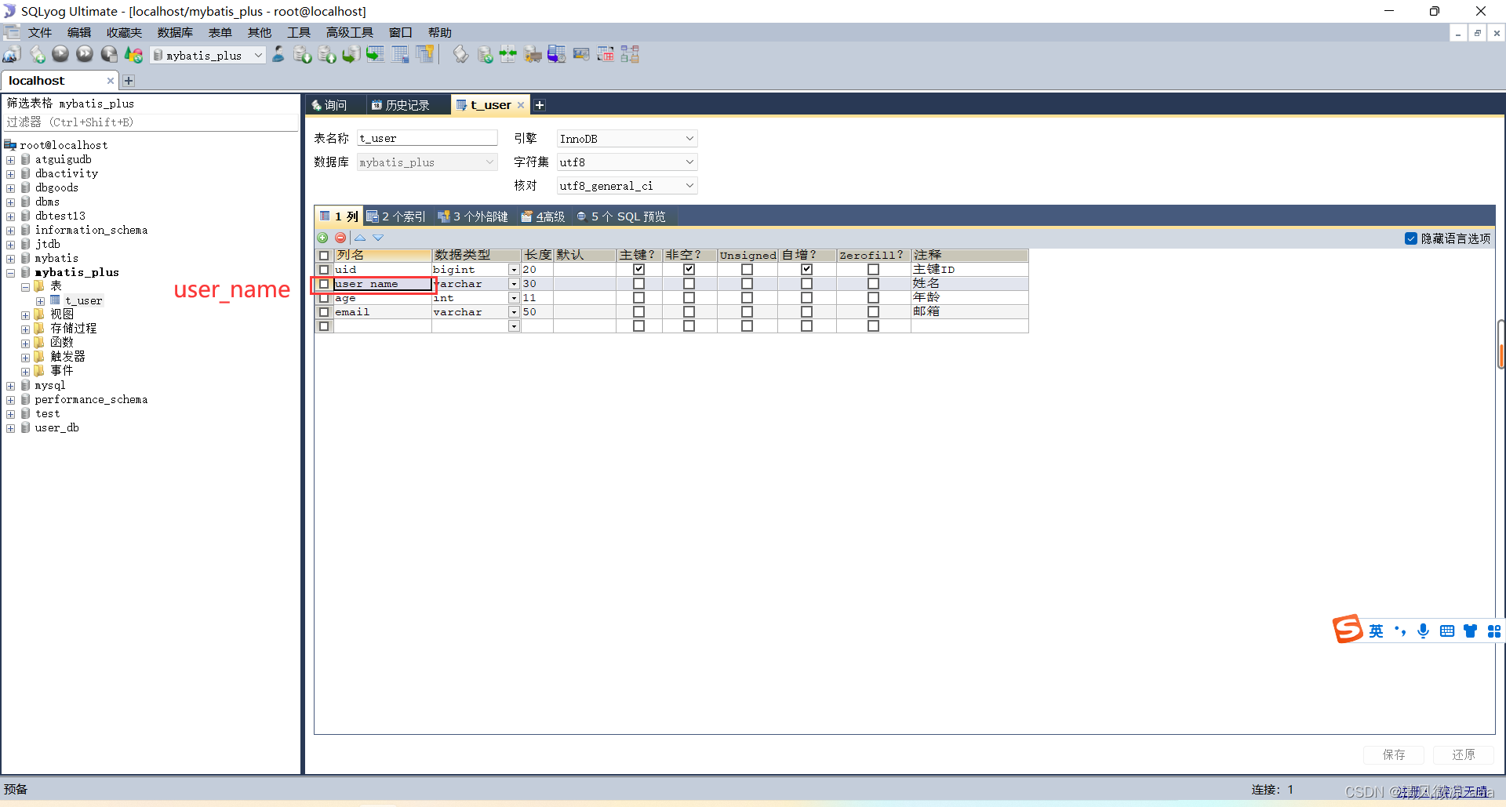Click the execute all queries icon
Viewport: 1506px width, 807px height.
click(x=85, y=54)
